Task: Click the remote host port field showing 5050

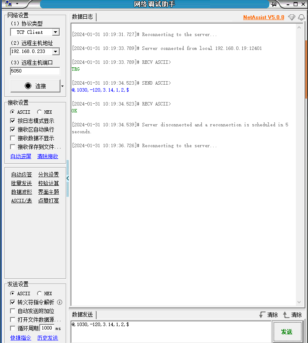Action: [x=35, y=71]
